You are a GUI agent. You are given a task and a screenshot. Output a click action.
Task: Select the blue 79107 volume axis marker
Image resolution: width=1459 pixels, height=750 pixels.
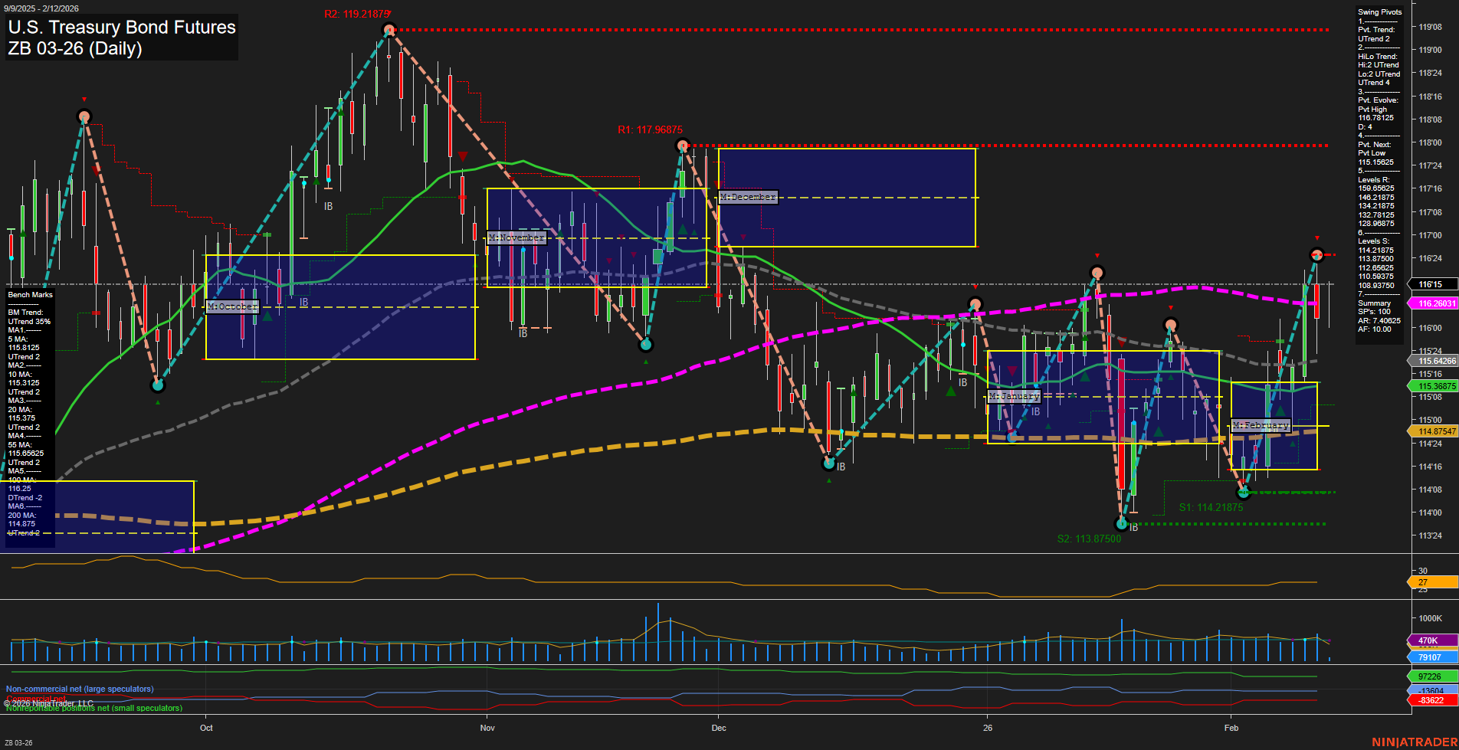click(1428, 657)
